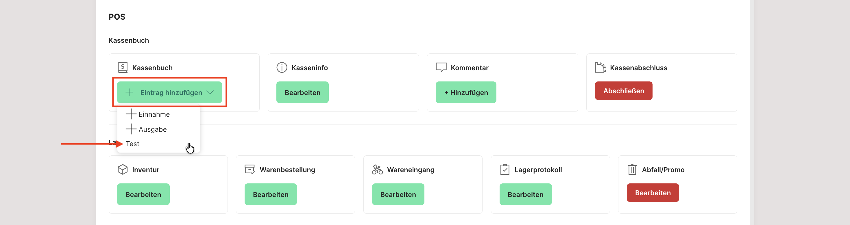
Task: Select Ausgabe from the dropdown menu
Action: [152, 129]
